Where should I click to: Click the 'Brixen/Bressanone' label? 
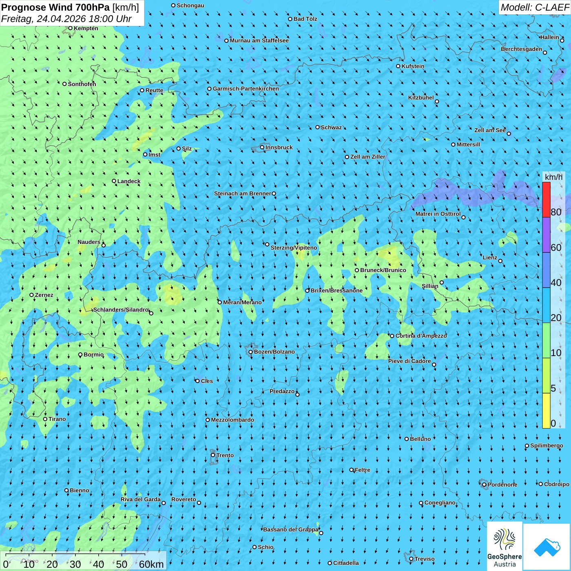pyautogui.click(x=337, y=290)
